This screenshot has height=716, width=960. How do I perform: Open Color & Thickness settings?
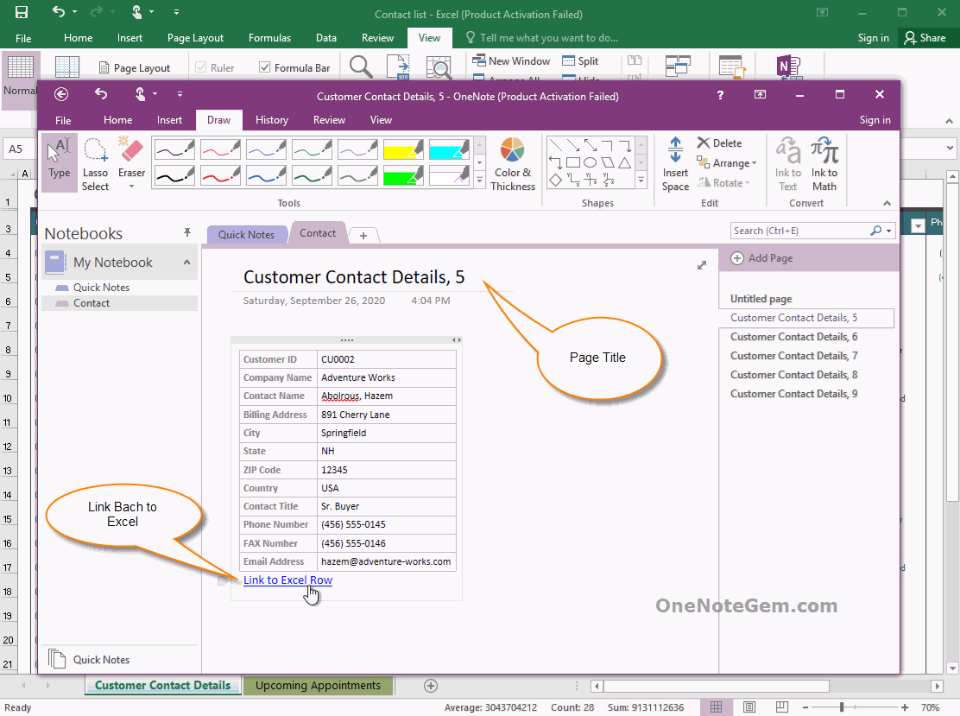point(513,162)
